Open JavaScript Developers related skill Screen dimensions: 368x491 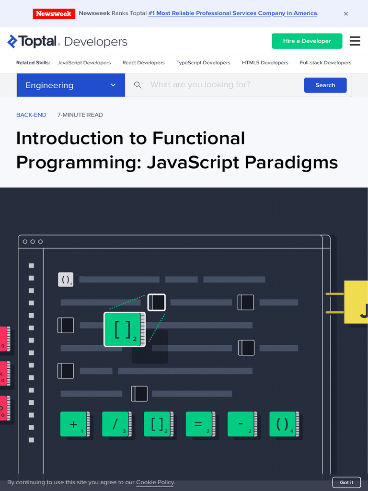(84, 63)
